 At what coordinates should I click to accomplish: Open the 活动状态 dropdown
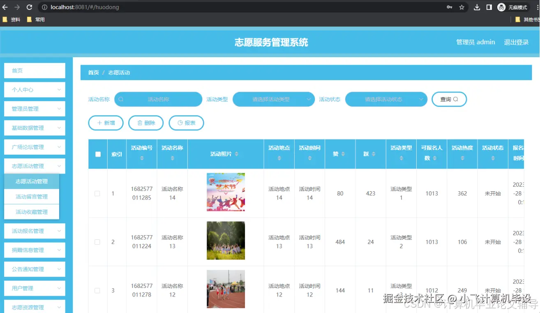coord(386,99)
